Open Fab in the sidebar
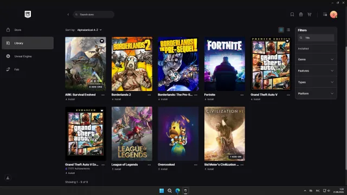The width and height of the screenshot is (347, 195). click(28, 69)
